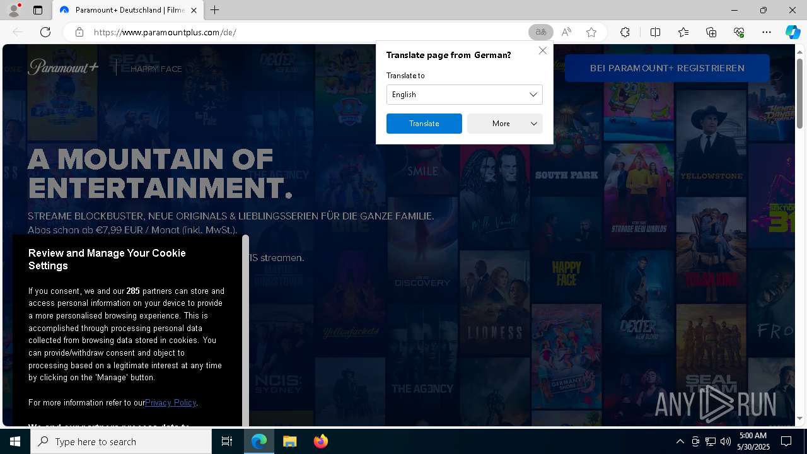Click the taskbar search box
Image resolution: width=807 pixels, height=454 pixels.
point(121,441)
